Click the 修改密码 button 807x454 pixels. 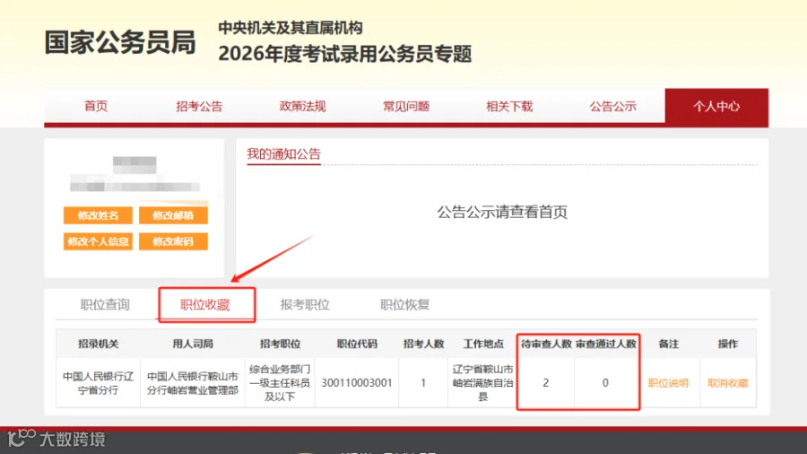(173, 241)
